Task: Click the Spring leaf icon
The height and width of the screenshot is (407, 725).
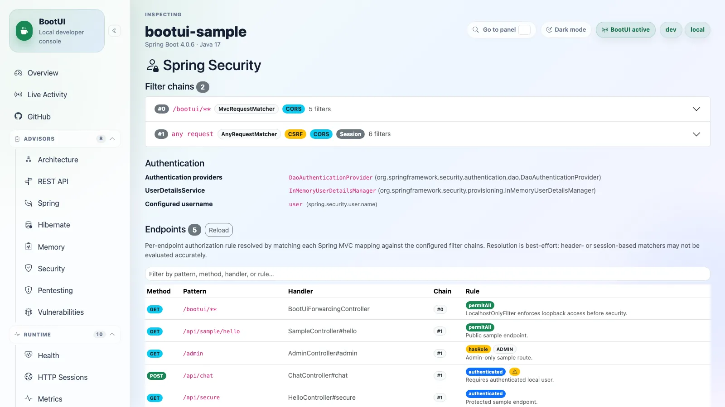Action: [x=29, y=203]
